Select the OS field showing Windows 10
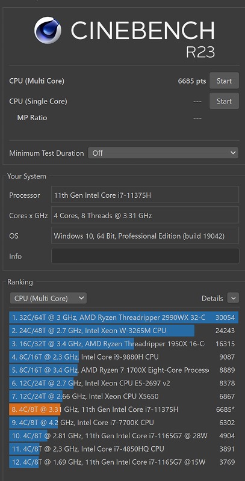This screenshot has height=481, width=245. pyautogui.click(x=145, y=236)
